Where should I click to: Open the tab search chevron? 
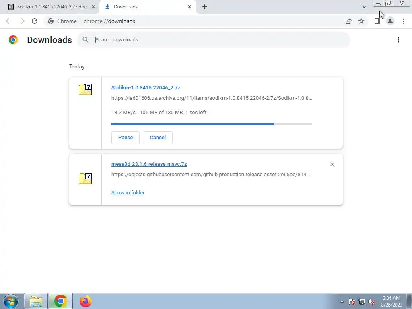(x=364, y=7)
